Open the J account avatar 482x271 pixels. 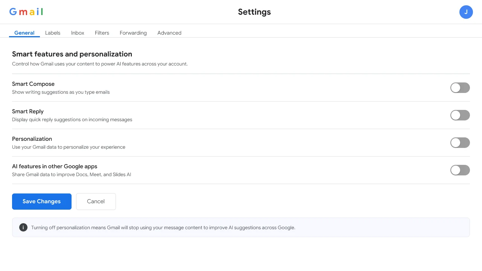466,12
